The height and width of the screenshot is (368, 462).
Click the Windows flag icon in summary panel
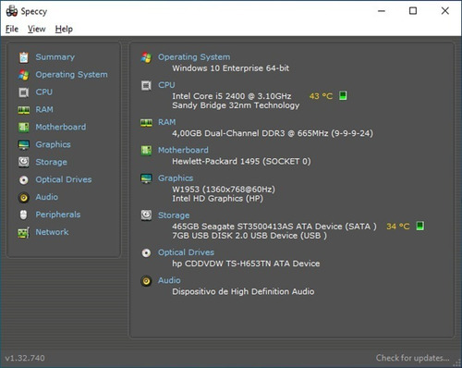coord(146,57)
